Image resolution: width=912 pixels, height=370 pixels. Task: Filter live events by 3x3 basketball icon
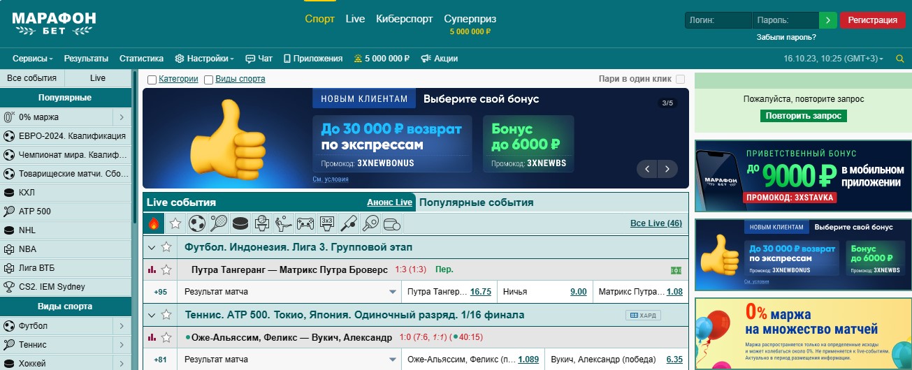[327, 223]
